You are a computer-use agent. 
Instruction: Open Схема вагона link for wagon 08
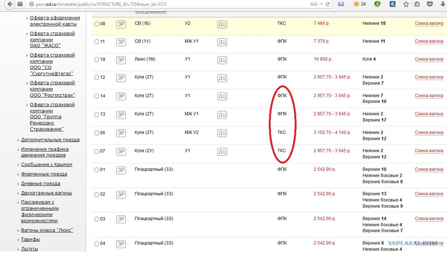(x=429, y=23)
